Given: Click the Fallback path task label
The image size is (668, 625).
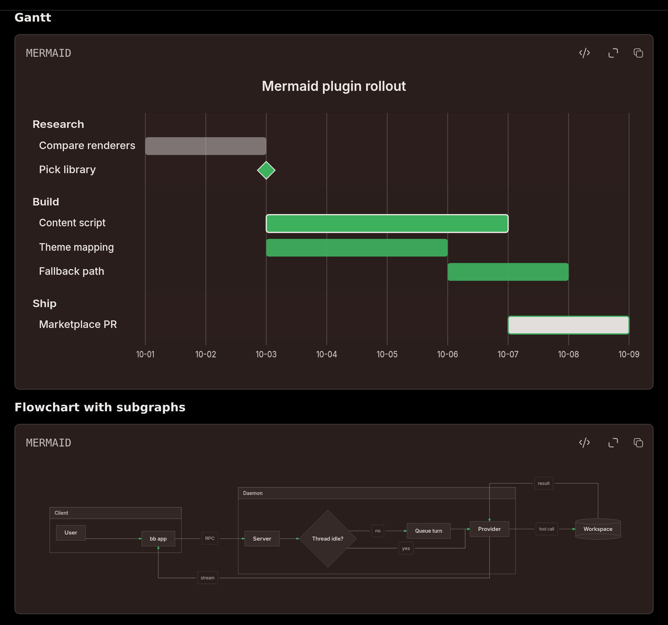Looking at the screenshot, I should 71,271.
